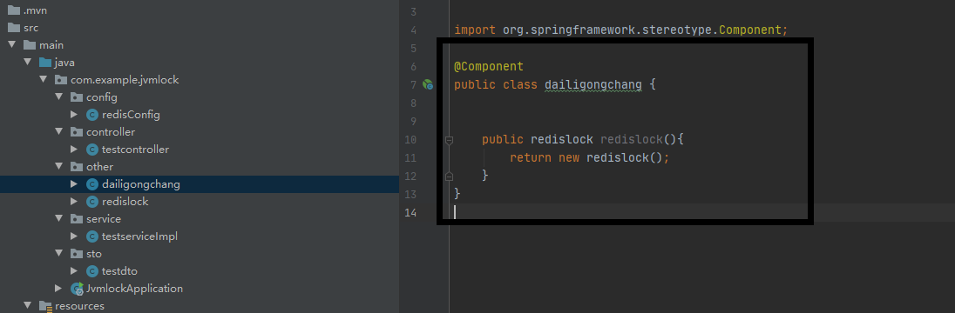
Task: Select the testcontroller file name in tree
Action: click(135, 150)
